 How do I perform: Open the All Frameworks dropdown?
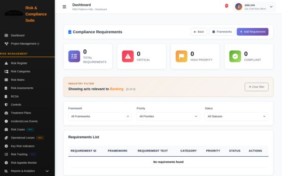[100, 116]
